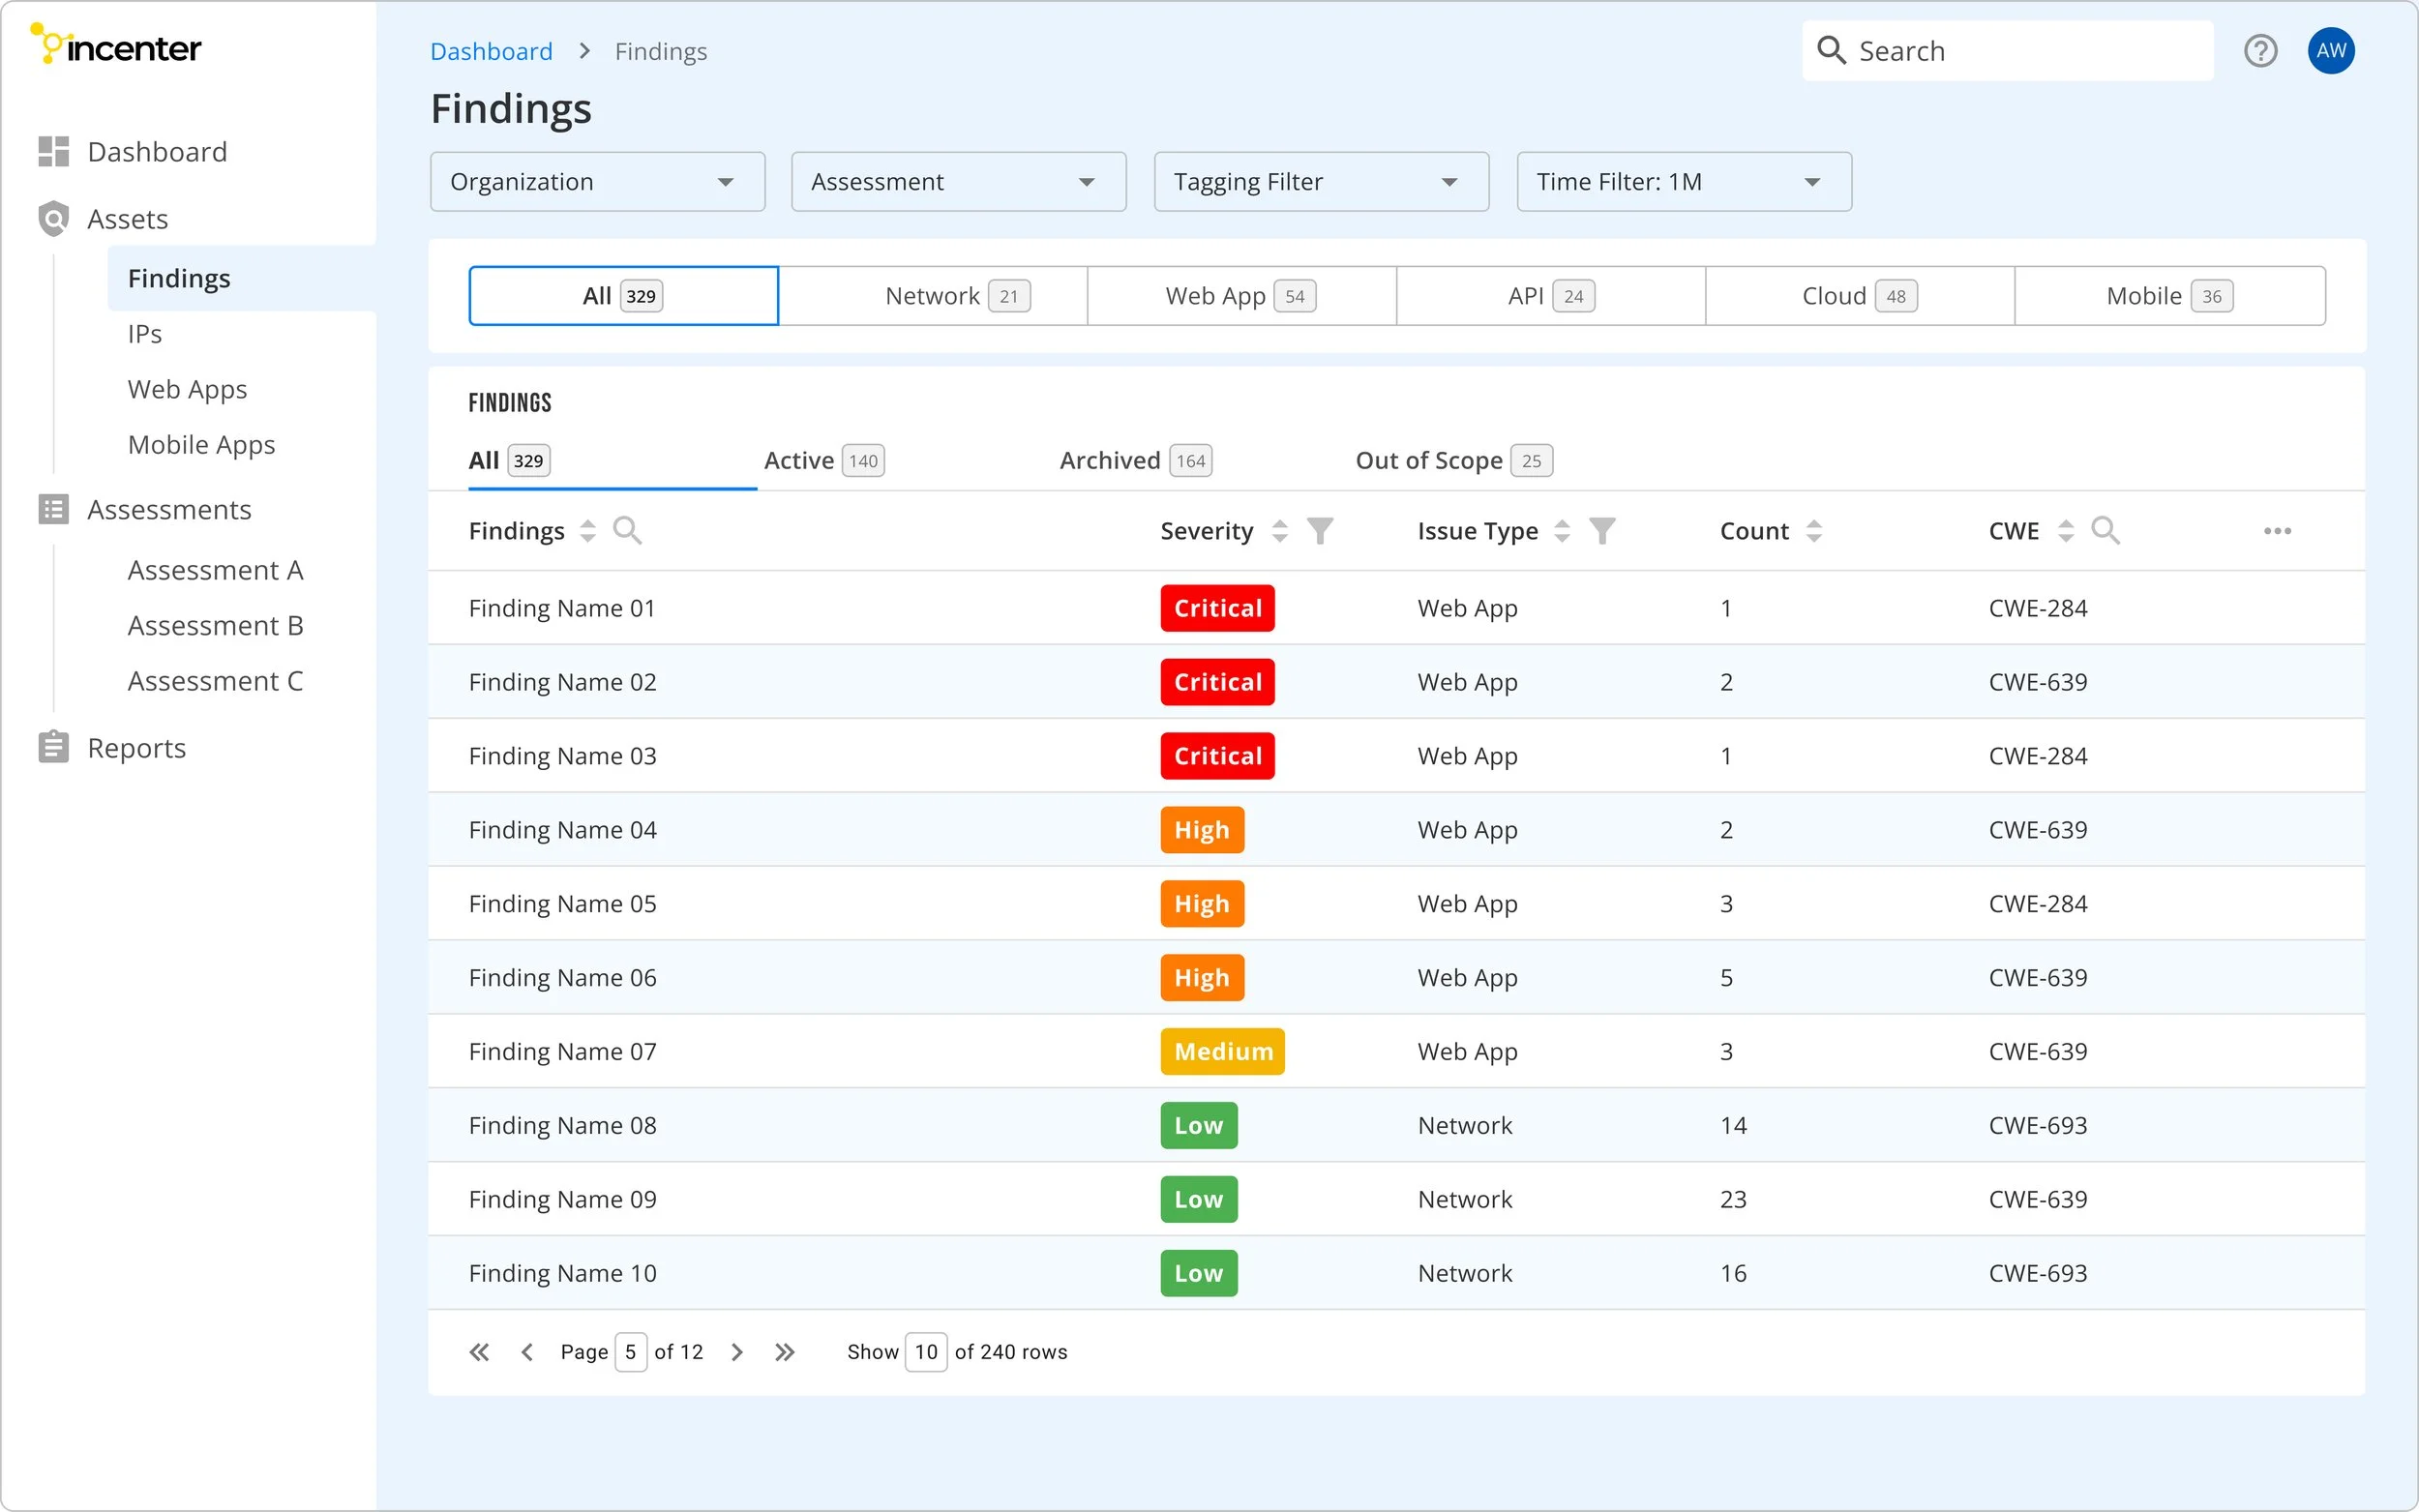Screen dimensions: 2419x1512
Task: Click the Critical badge on Finding 02
Action: click(1217, 682)
